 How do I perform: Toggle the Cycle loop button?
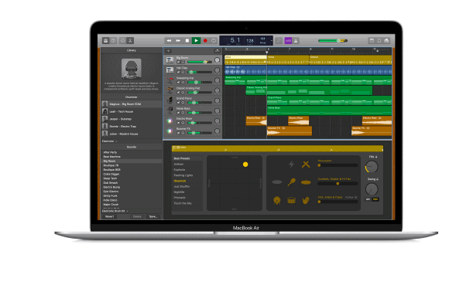214,41
